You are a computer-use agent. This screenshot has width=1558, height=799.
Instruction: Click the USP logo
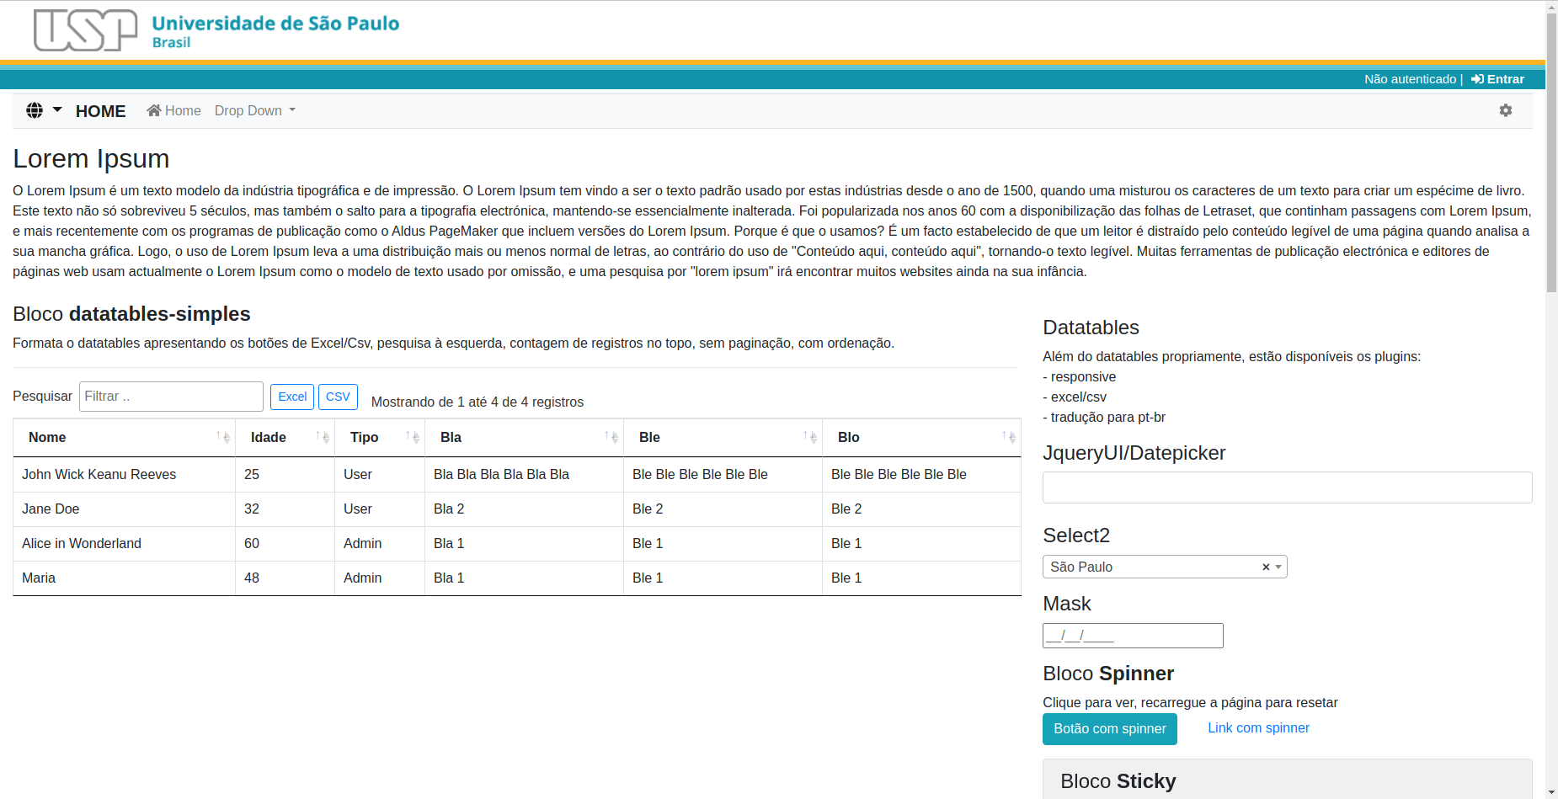click(85, 30)
